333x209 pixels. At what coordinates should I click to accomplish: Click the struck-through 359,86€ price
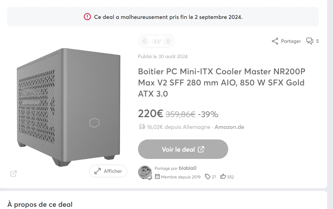[180, 114]
